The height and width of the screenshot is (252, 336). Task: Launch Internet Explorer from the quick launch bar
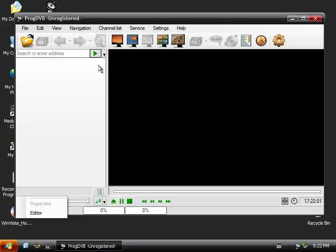[x=26, y=246]
